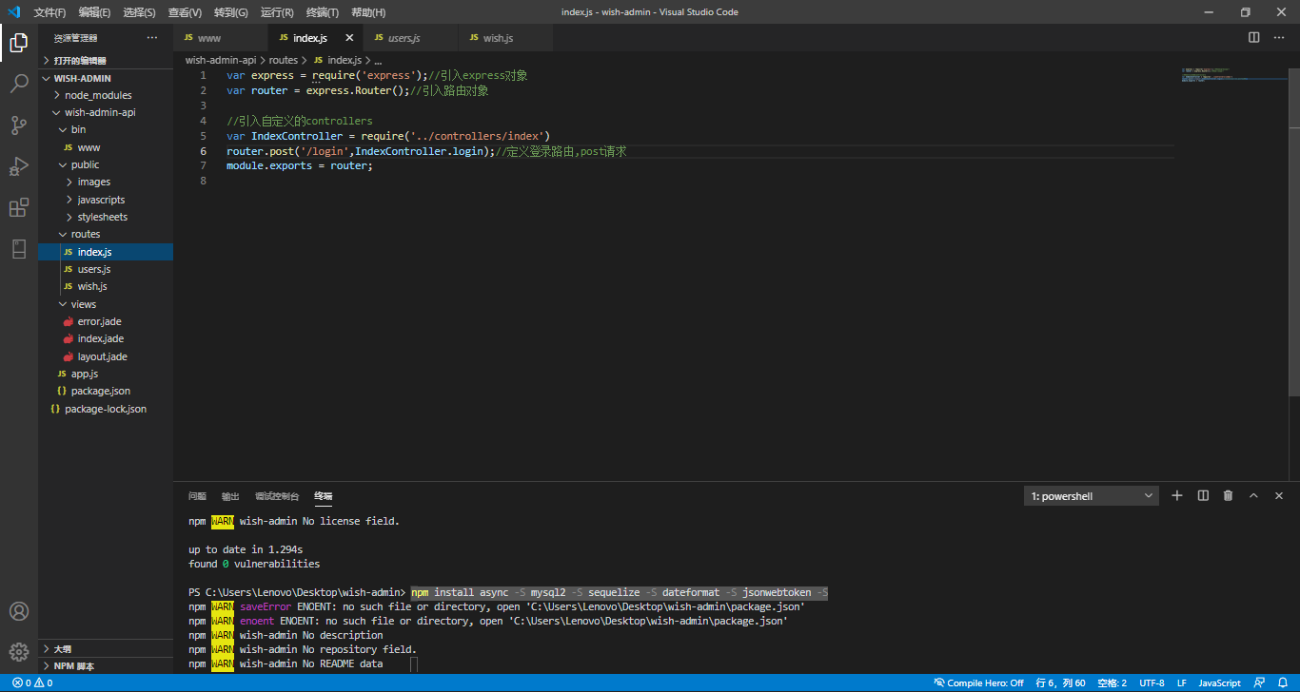Open the 文件(F) menu
This screenshot has height=692, width=1300.
click(50, 12)
